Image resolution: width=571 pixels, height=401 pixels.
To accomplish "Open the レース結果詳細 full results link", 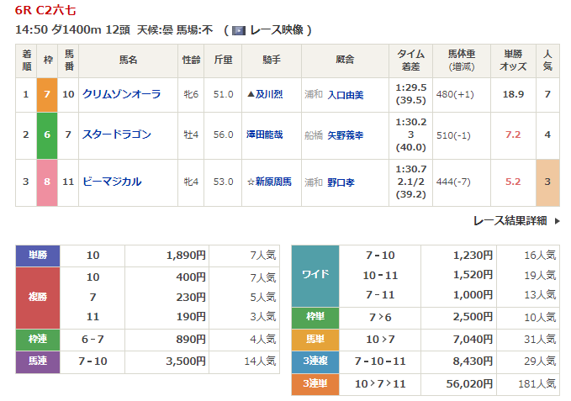I will point(510,220).
